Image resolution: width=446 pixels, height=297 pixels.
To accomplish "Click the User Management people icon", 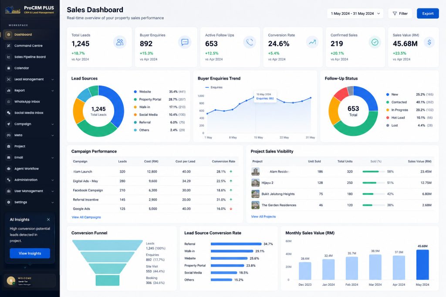I will coord(9,191).
